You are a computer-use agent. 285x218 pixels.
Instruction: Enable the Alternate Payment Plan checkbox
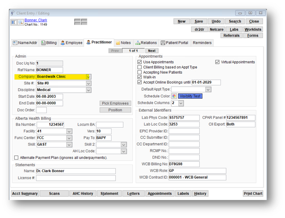click(16, 158)
